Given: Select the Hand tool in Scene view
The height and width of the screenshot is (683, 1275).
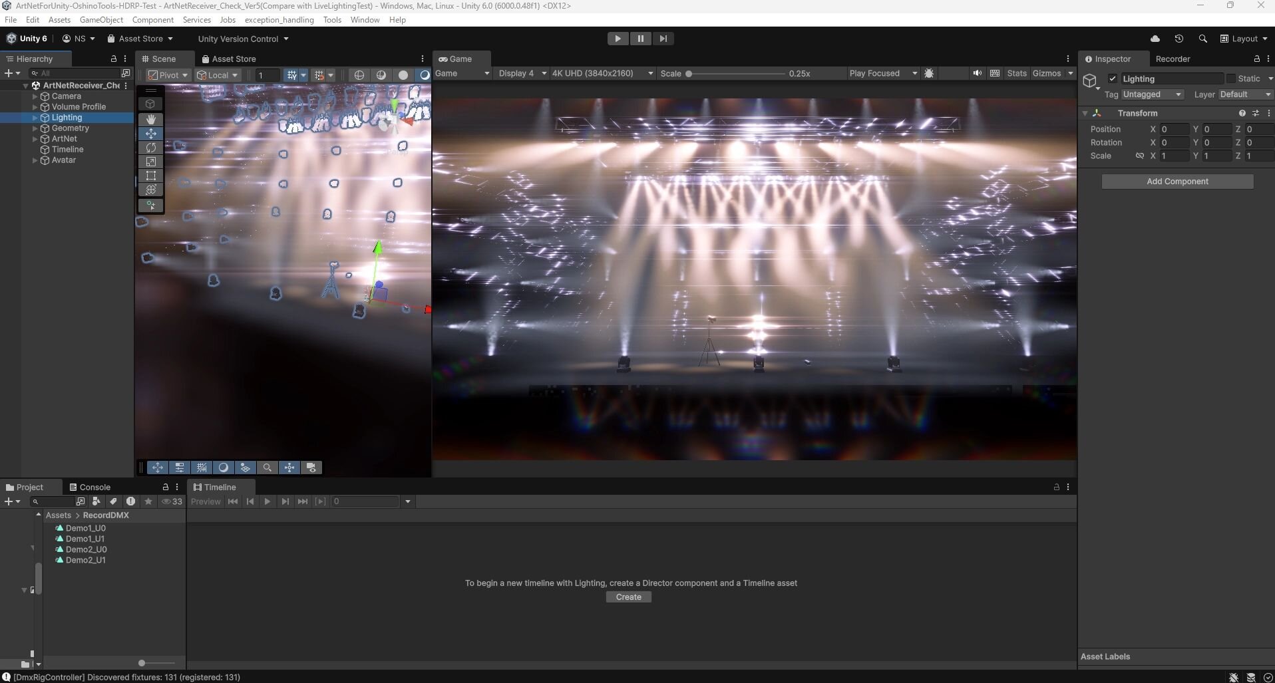Looking at the screenshot, I should 151,119.
